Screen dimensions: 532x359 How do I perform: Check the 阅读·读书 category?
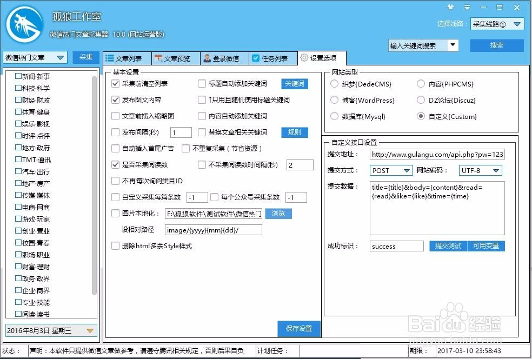[18, 314]
